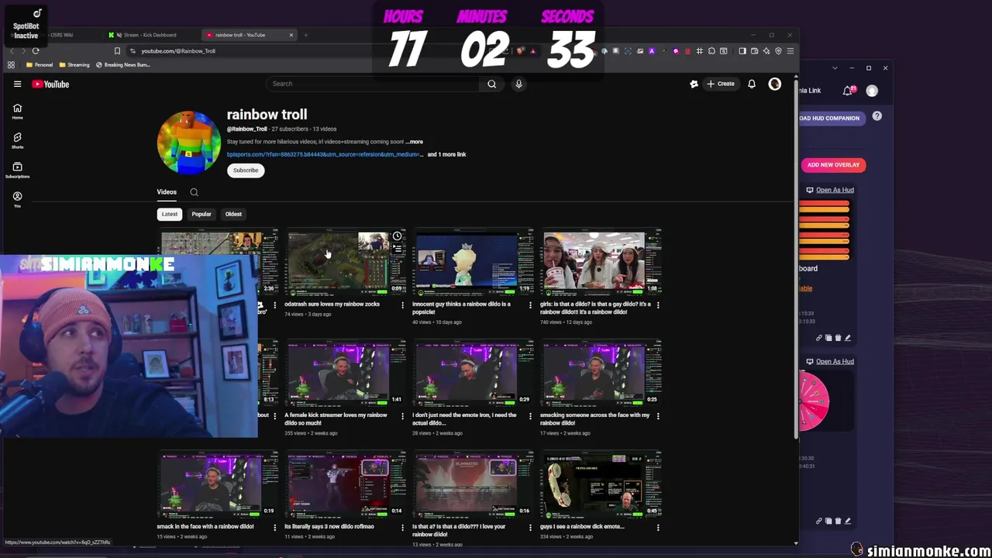The height and width of the screenshot is (558, 992).
Task: Open the YouTube account avatar menu
Action: point(774,84)
